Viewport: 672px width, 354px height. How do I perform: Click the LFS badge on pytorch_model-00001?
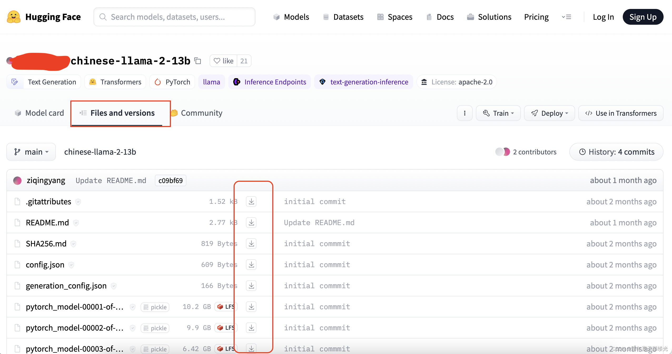(x=226, y=307)
